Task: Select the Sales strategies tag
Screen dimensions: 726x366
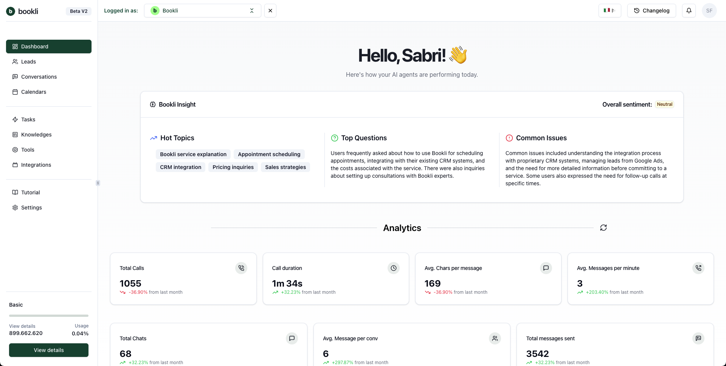Action: [285, 167]
